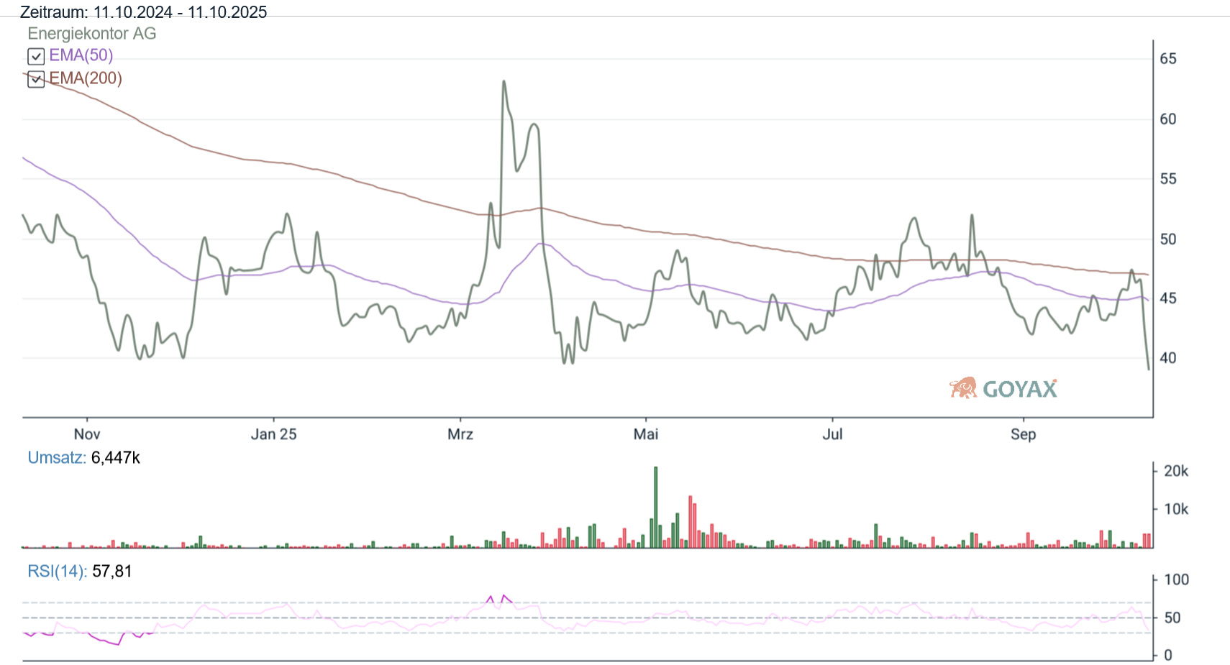This screenshot has width=1230, height=665.
Task: Select the Energiekontor AG chart title
Action: point(91,34)
